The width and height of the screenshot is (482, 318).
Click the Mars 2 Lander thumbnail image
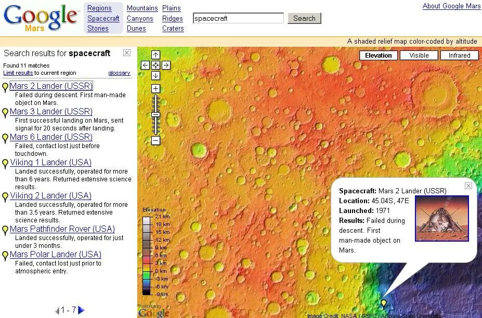click(x=442, y=218)
